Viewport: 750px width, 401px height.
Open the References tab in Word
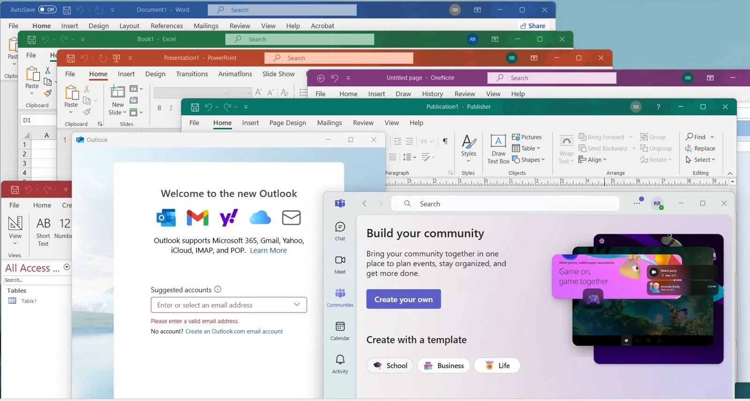click(167, 26)
